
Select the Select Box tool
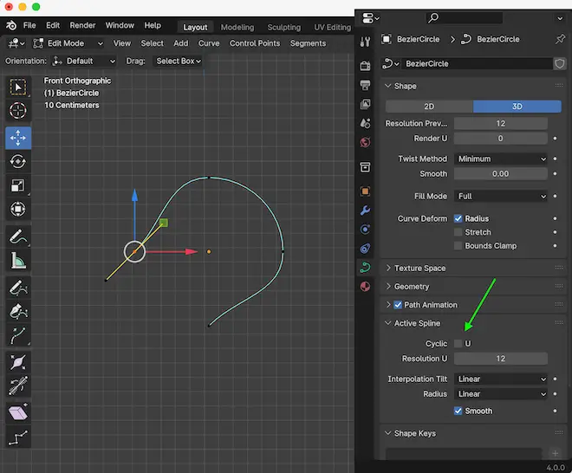click(x=18, y=87)
